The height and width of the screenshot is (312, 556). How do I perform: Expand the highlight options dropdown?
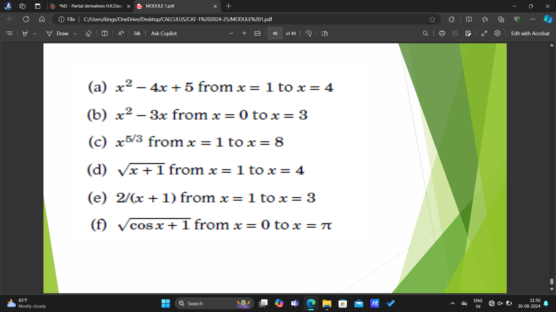(x=35, y=34)
